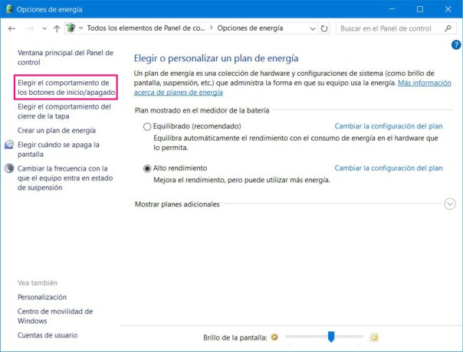Open Centro de movilidad de Windows

coord(55,316)
